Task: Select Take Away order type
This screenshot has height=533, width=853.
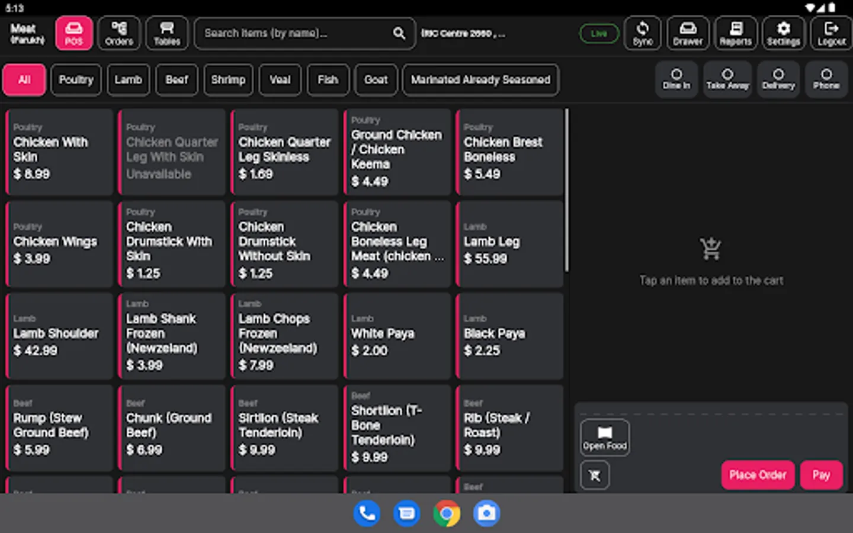Action: [727, 79]
